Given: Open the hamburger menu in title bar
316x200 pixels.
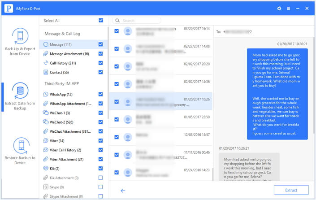Looking at the screenshot, I should 288,9.
